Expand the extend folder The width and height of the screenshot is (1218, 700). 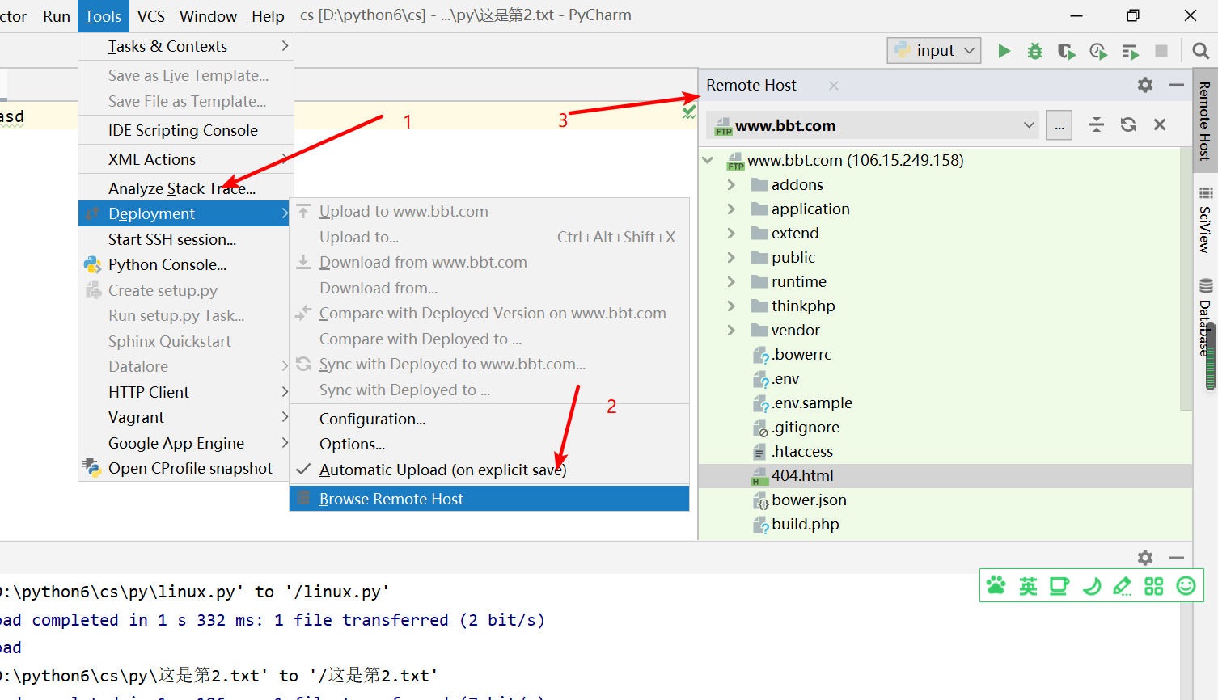coord(731,233)
